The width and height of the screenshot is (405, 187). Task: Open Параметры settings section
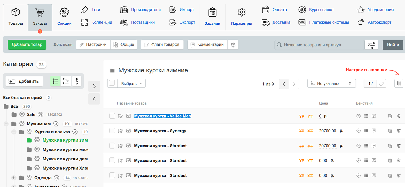pyautogui.click(x=241, y=18)
